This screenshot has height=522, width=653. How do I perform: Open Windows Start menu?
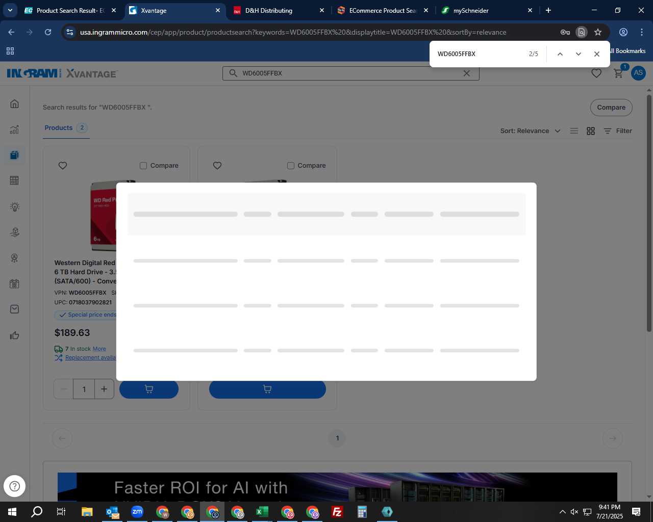[x=12, y=512]
